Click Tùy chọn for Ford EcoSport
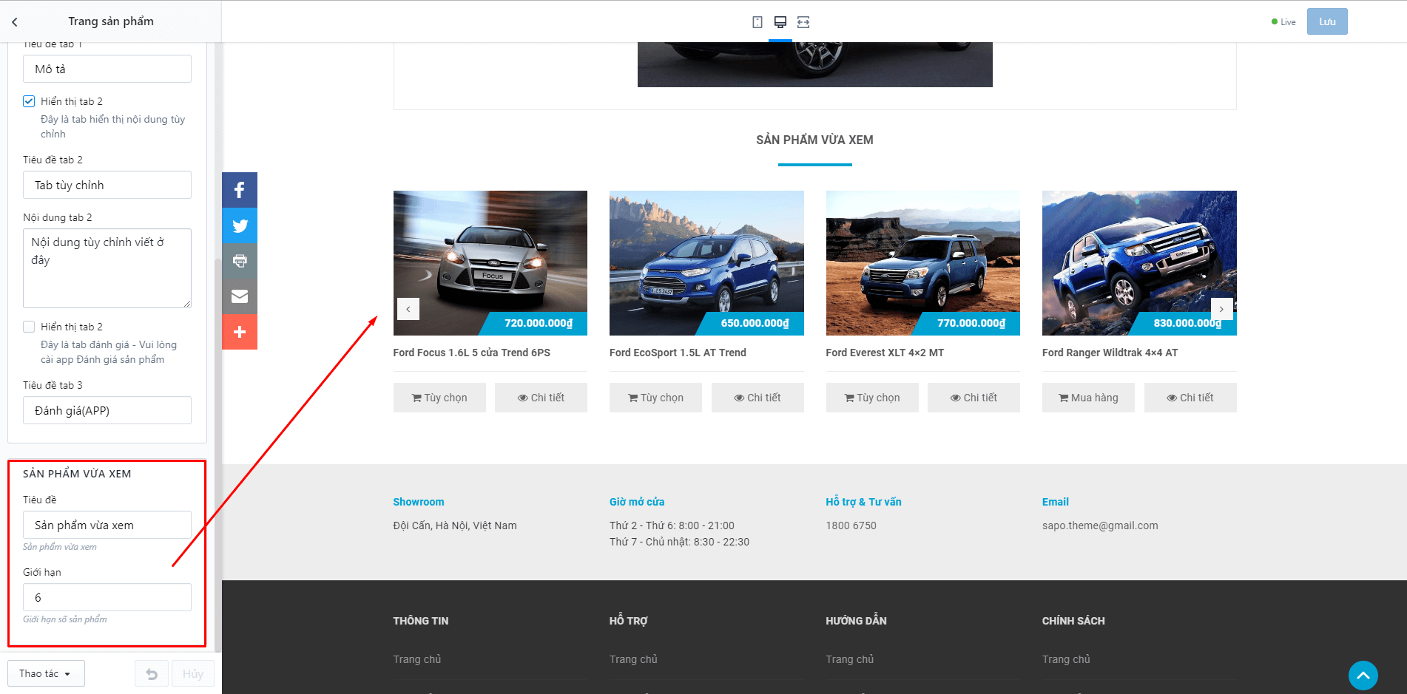Image resolution: width=1407 pixels, height=694 pixels. click(x=655, y=398)
